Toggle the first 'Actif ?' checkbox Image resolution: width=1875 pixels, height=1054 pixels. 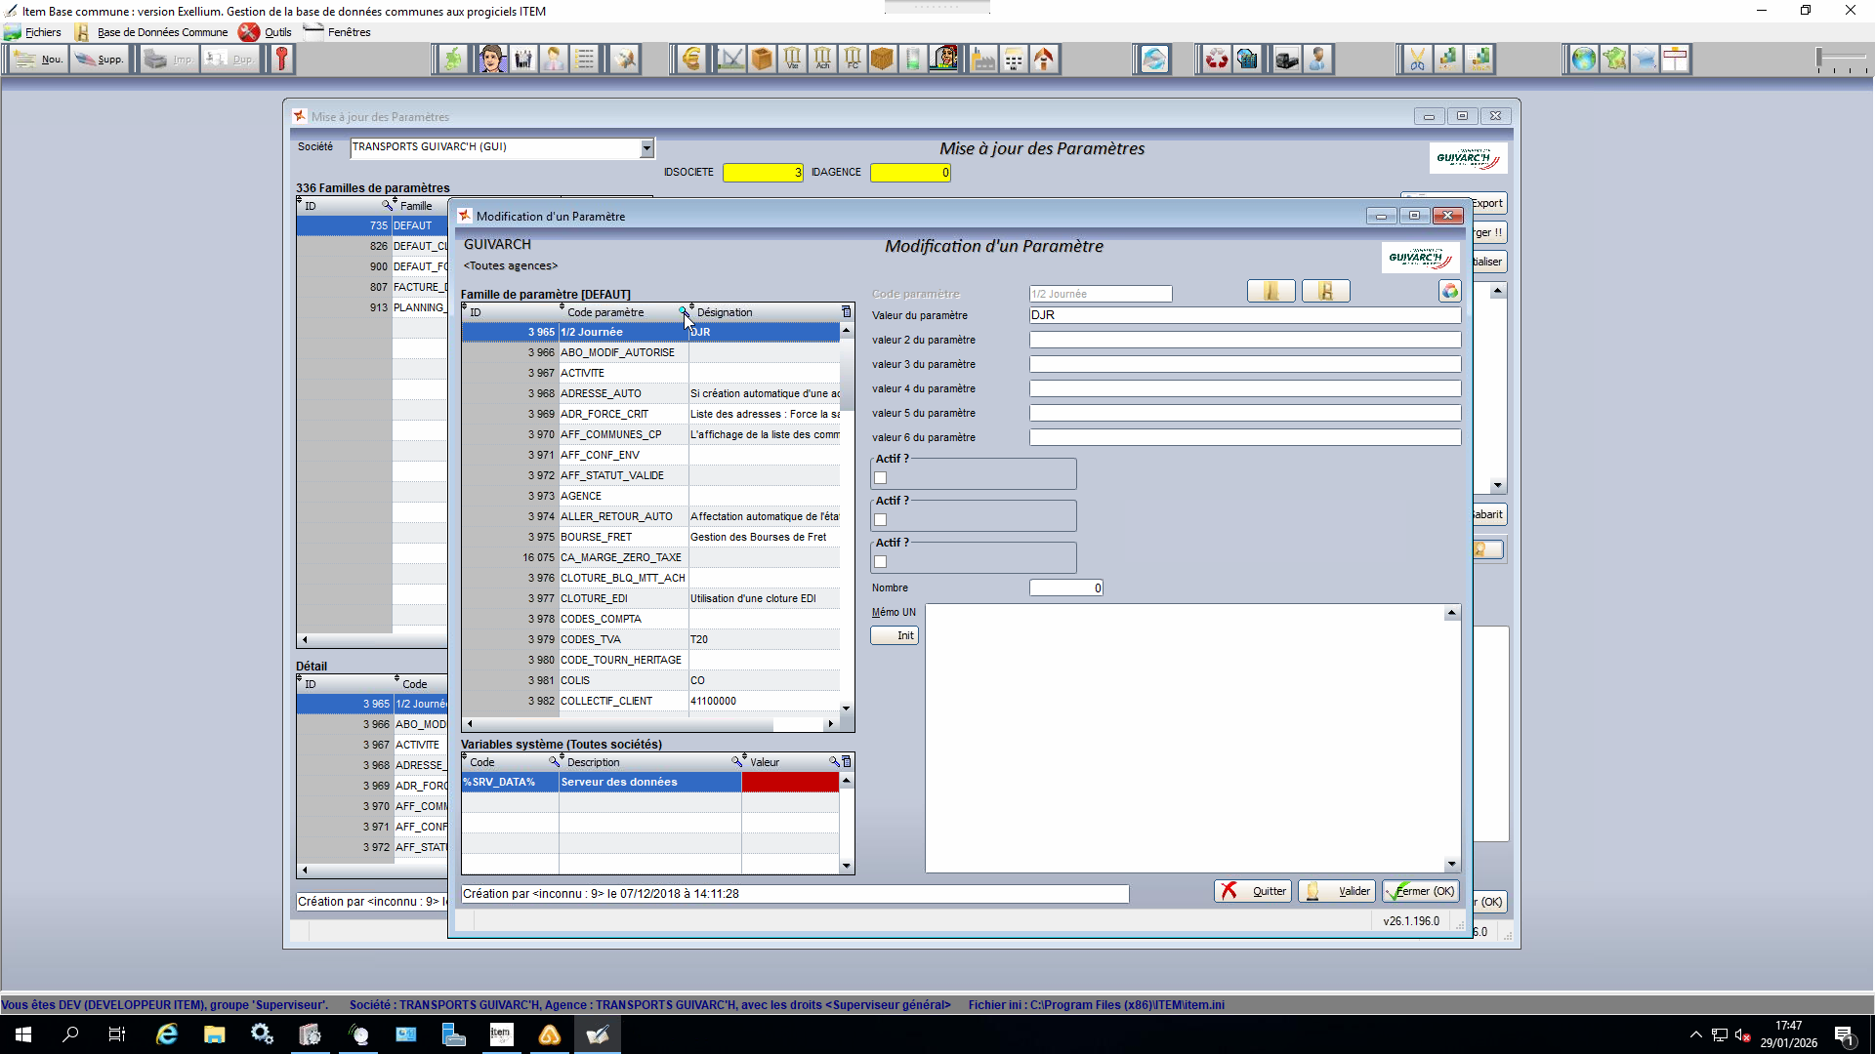coord(881,478)
